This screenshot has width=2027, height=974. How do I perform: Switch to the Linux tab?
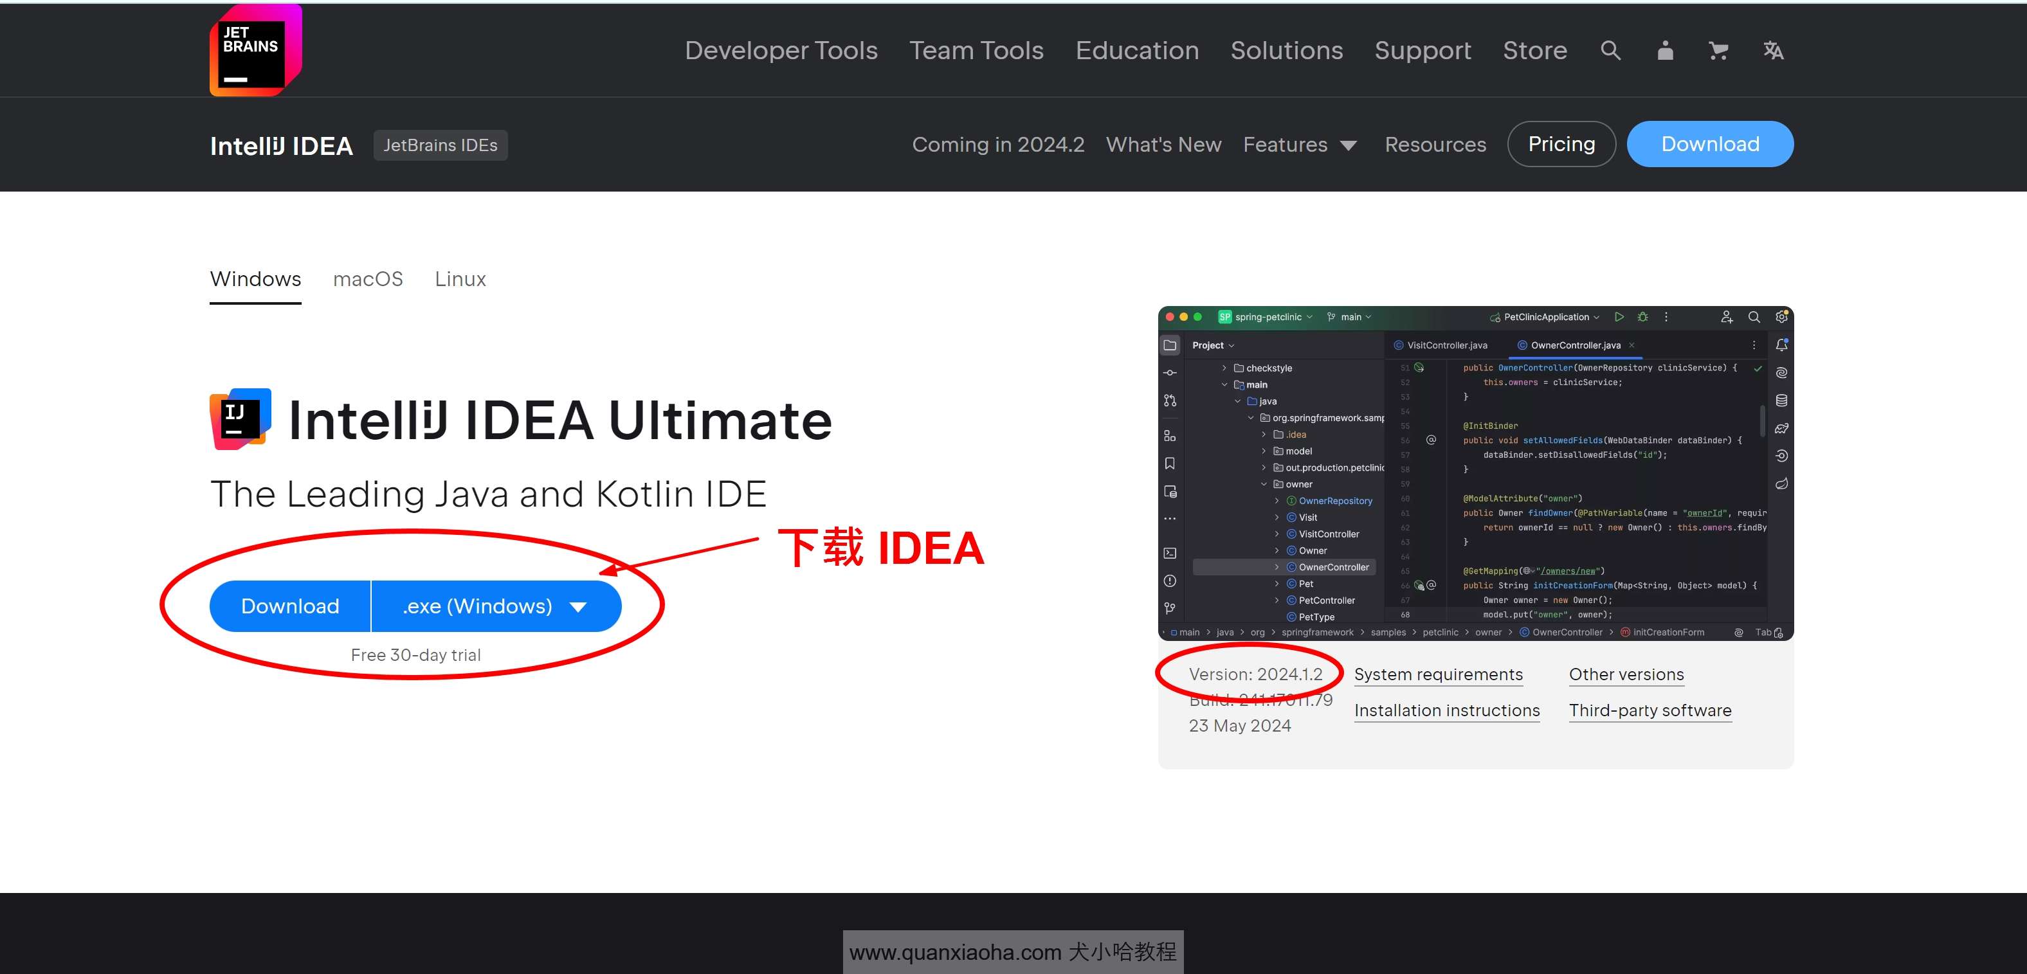[460, 279]
